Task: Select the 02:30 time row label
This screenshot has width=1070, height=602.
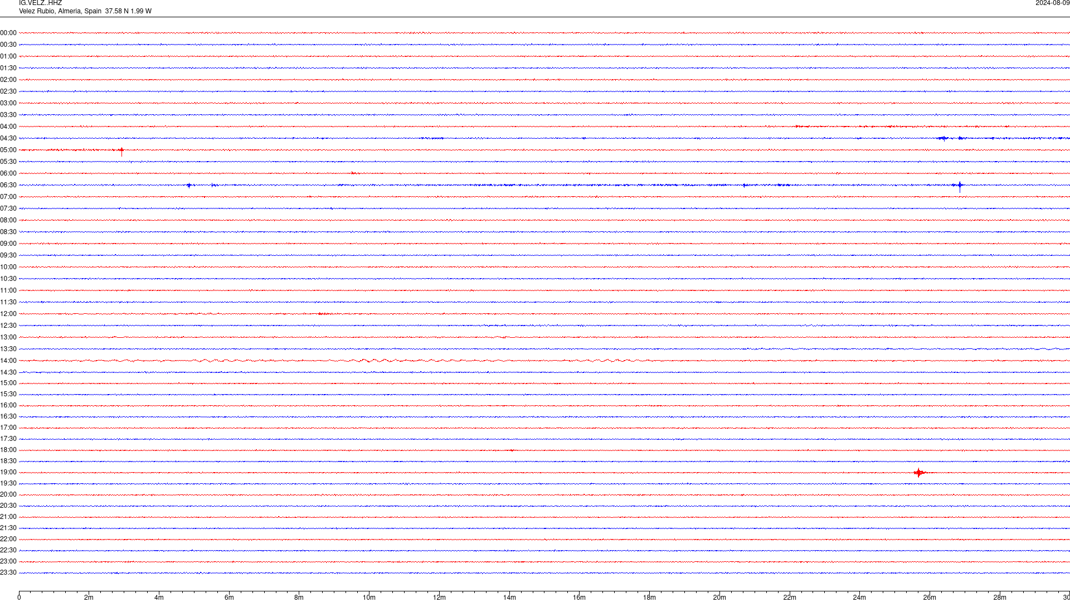Action: tap(8, 91)
